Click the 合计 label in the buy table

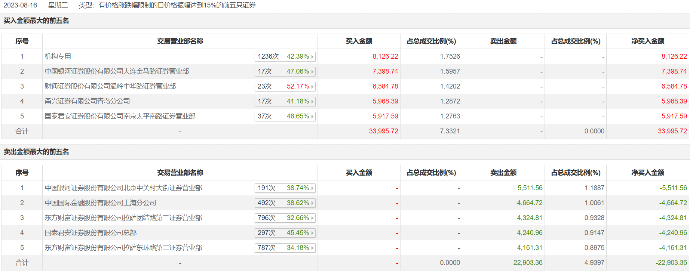click(22, 131)
